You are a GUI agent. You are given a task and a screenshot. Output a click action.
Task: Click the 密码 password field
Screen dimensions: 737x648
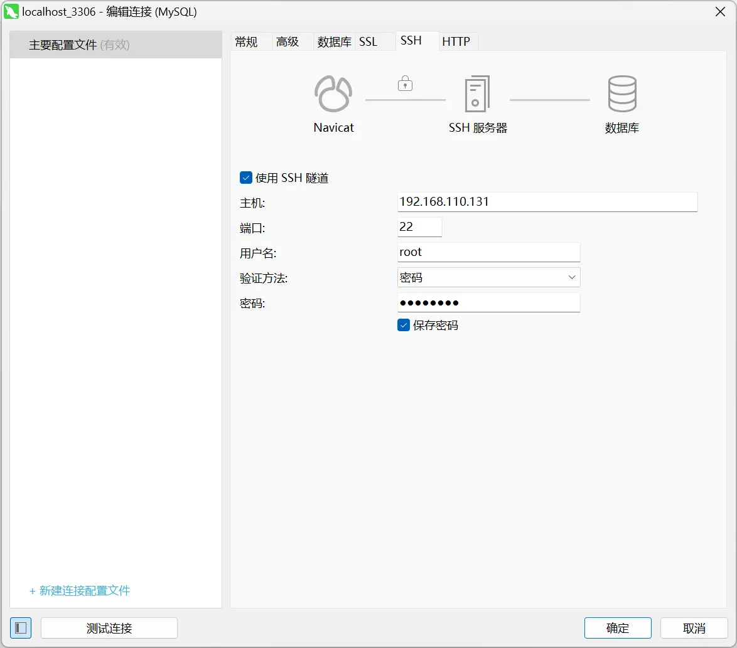[489, 302]
